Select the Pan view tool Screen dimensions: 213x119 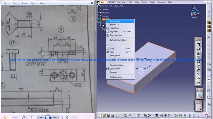[185, 115]
